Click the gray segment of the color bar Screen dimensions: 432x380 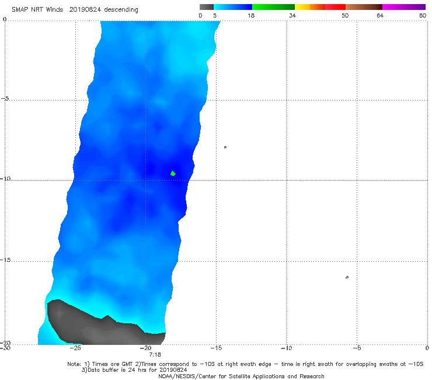pyautogui.click(x=207, y=7)
